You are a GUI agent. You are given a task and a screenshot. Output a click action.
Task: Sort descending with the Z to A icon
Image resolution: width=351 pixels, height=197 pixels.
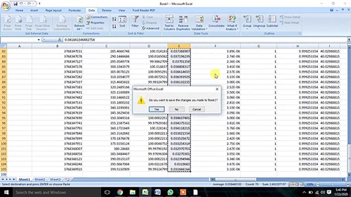click(x=114, y=26)
